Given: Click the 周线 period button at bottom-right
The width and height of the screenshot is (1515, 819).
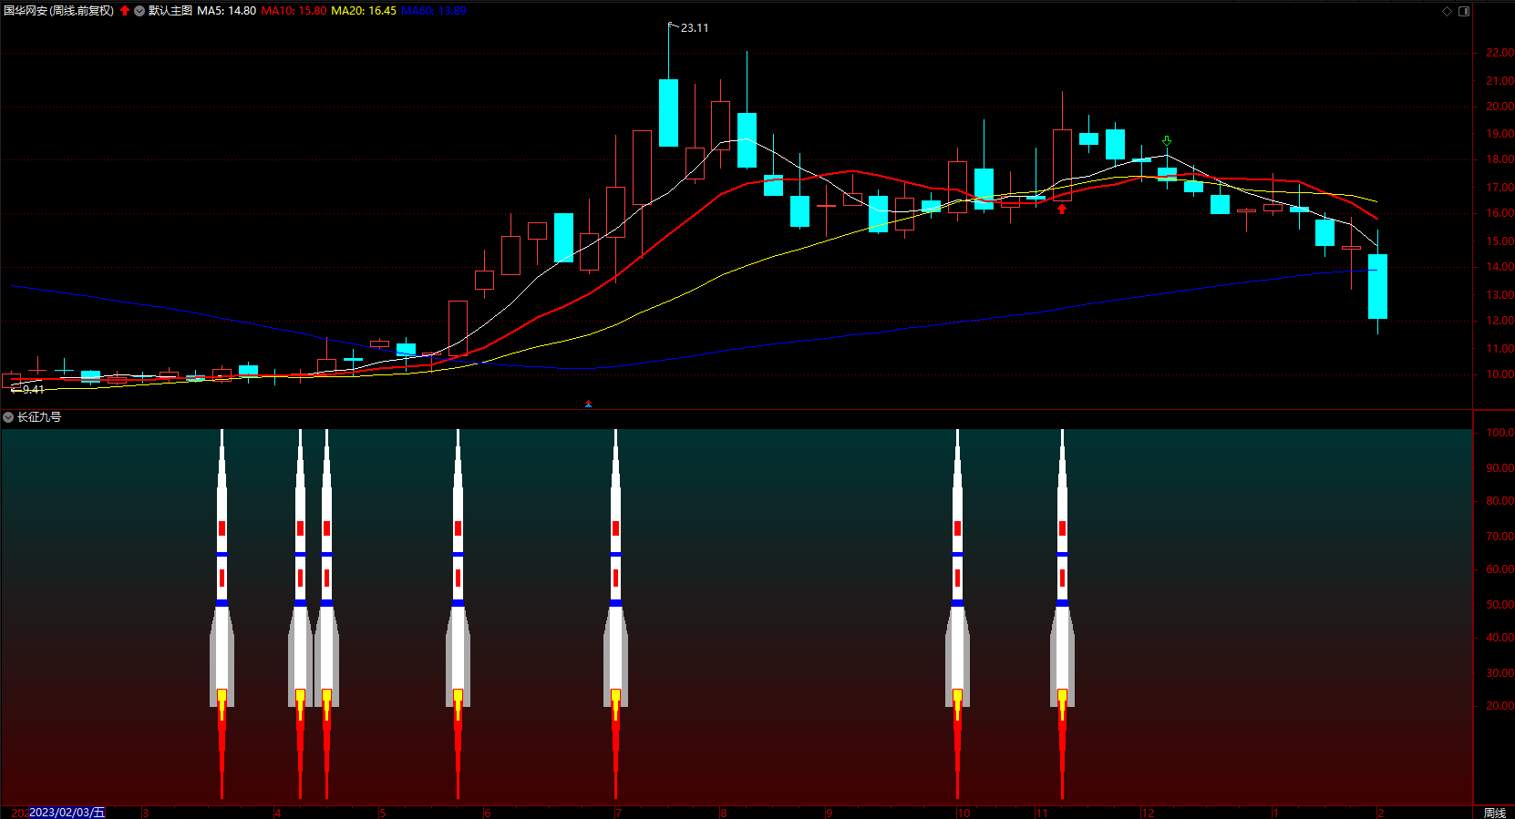Looking at the screenshot, I should 1495,813.
